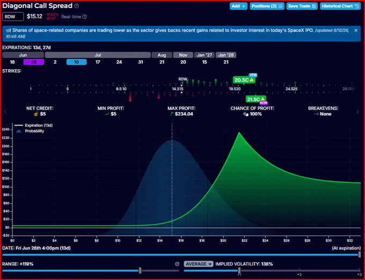Select the Aug month group

tap(162, 55)
